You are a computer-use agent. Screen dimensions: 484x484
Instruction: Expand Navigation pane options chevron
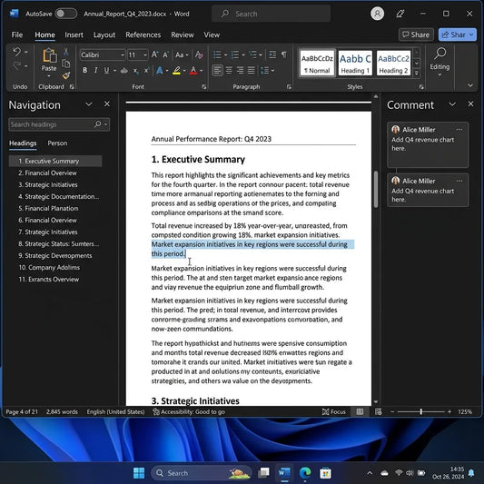point(89,104)
